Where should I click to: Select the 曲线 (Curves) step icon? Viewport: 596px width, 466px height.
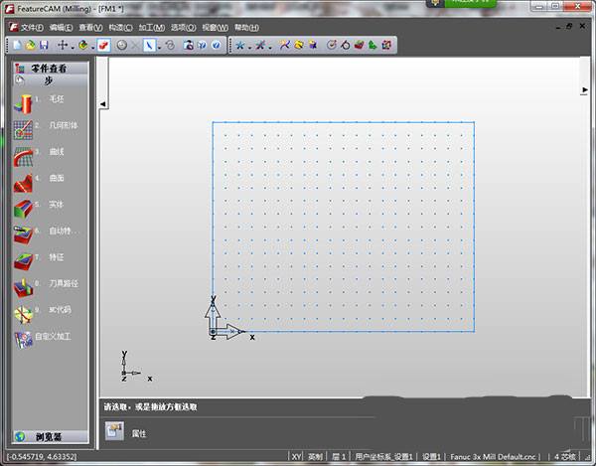pos(24,156)
